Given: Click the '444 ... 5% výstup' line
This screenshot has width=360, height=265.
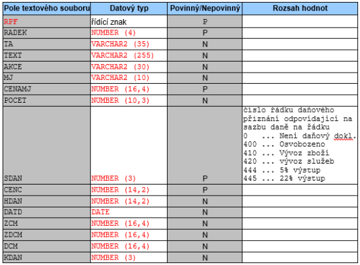Looking at the screenshot, I should click(x=282, y=170).
